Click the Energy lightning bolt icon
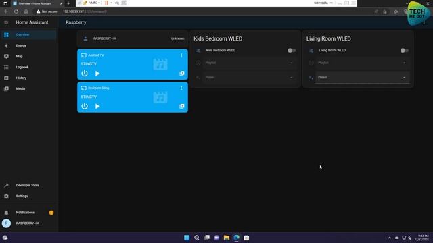The image size is (433, 243). click(x=6, y=45)
